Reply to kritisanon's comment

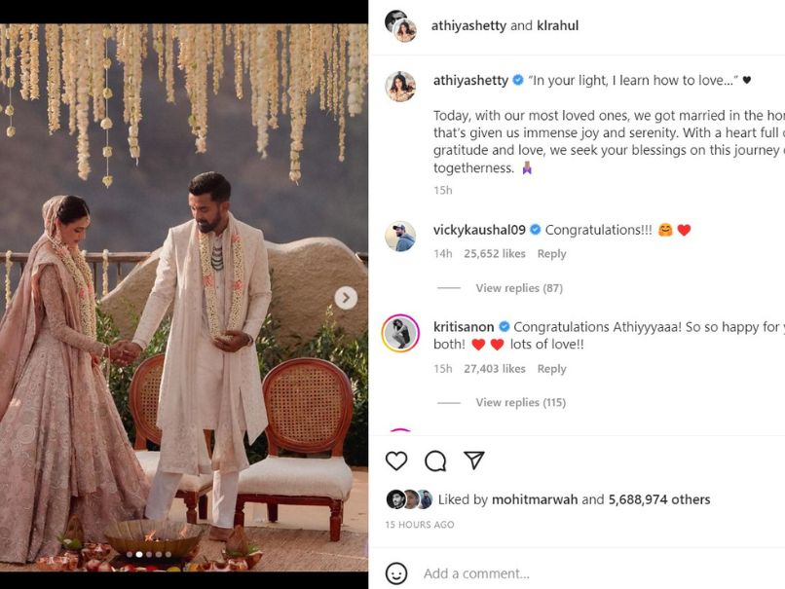[x=551, y=369]
